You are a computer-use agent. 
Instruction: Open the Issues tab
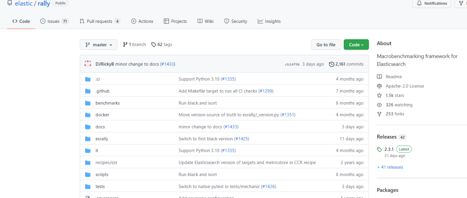click(54, 21)
